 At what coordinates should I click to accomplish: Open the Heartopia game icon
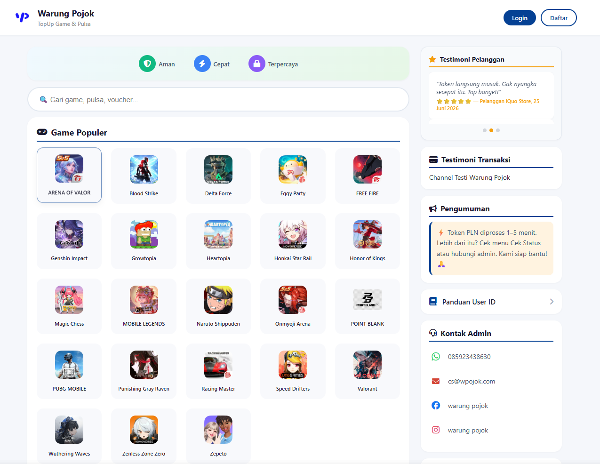coord(218,234)
